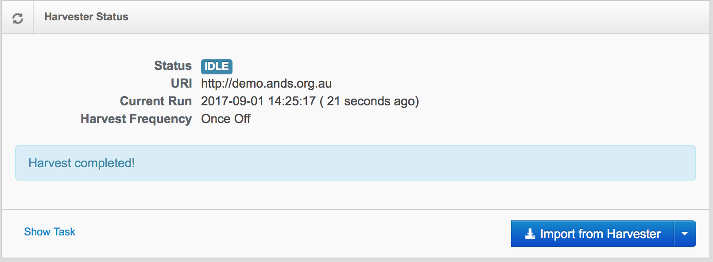The height and width of the screenshot is (262, 713).
Task: Click the 2017-09-01 run date
Action: (232, 101)
